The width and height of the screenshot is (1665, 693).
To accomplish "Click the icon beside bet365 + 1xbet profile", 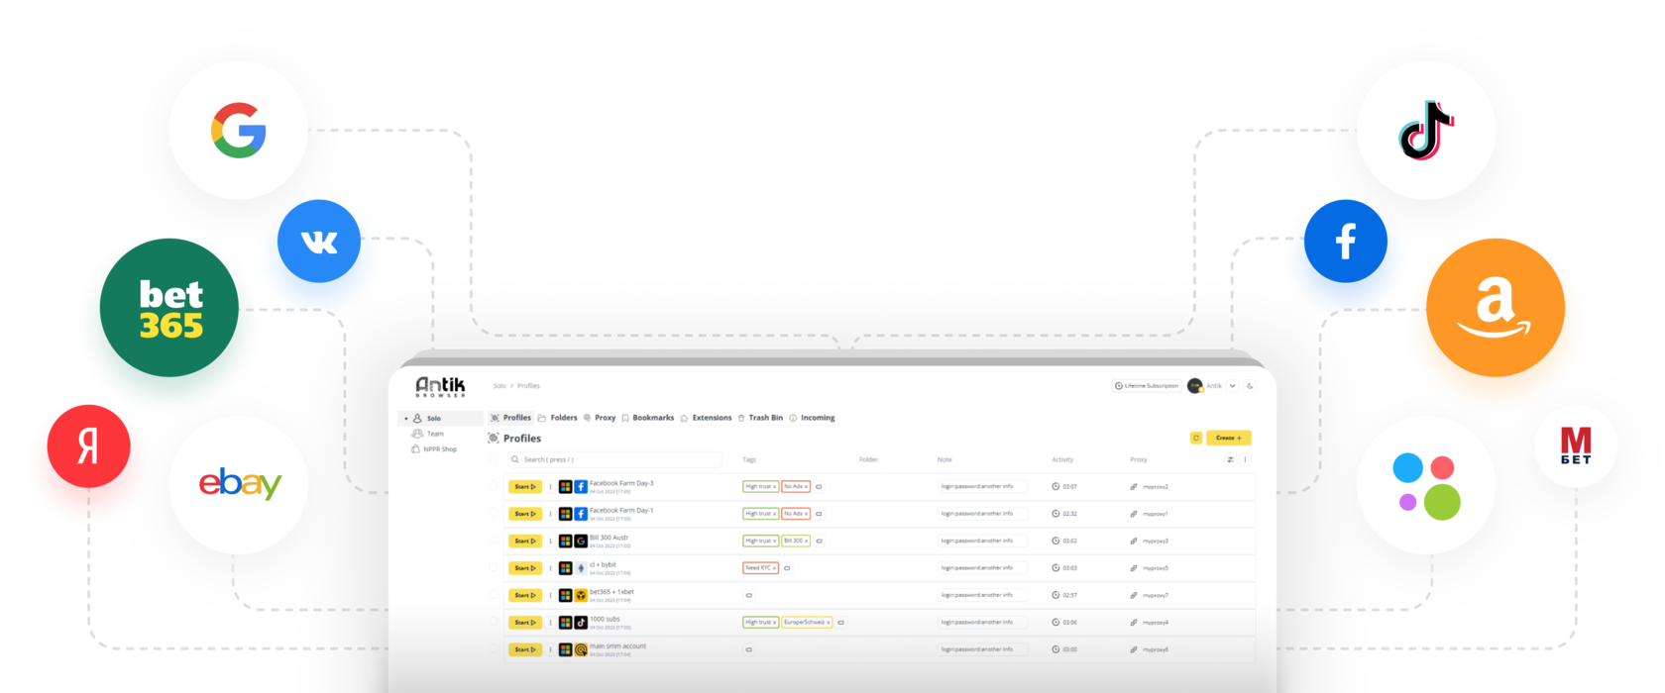I will [581, 595].
